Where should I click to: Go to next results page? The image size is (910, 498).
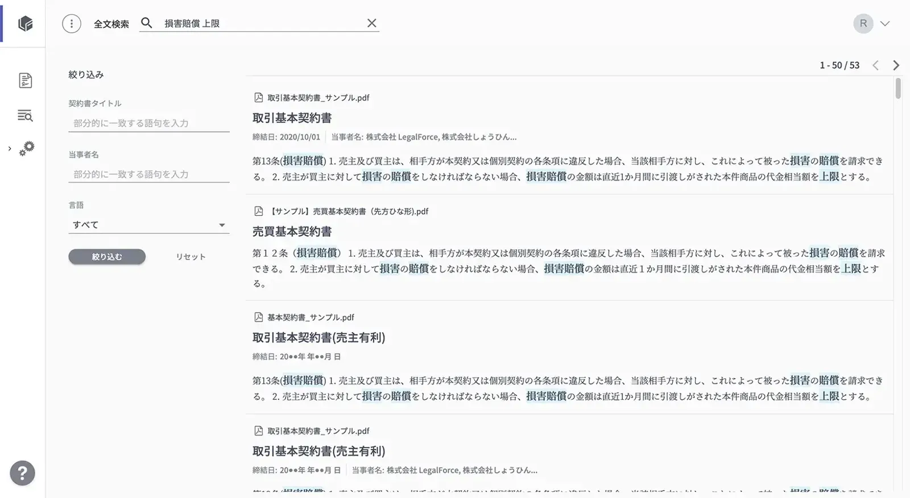pos(896,65)
